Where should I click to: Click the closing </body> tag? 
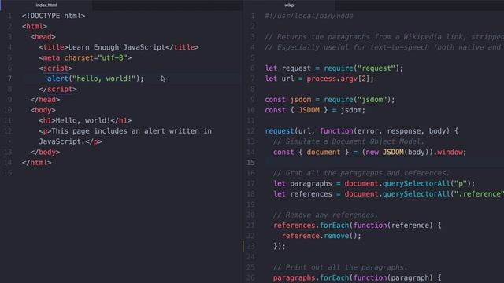[45, 152]
